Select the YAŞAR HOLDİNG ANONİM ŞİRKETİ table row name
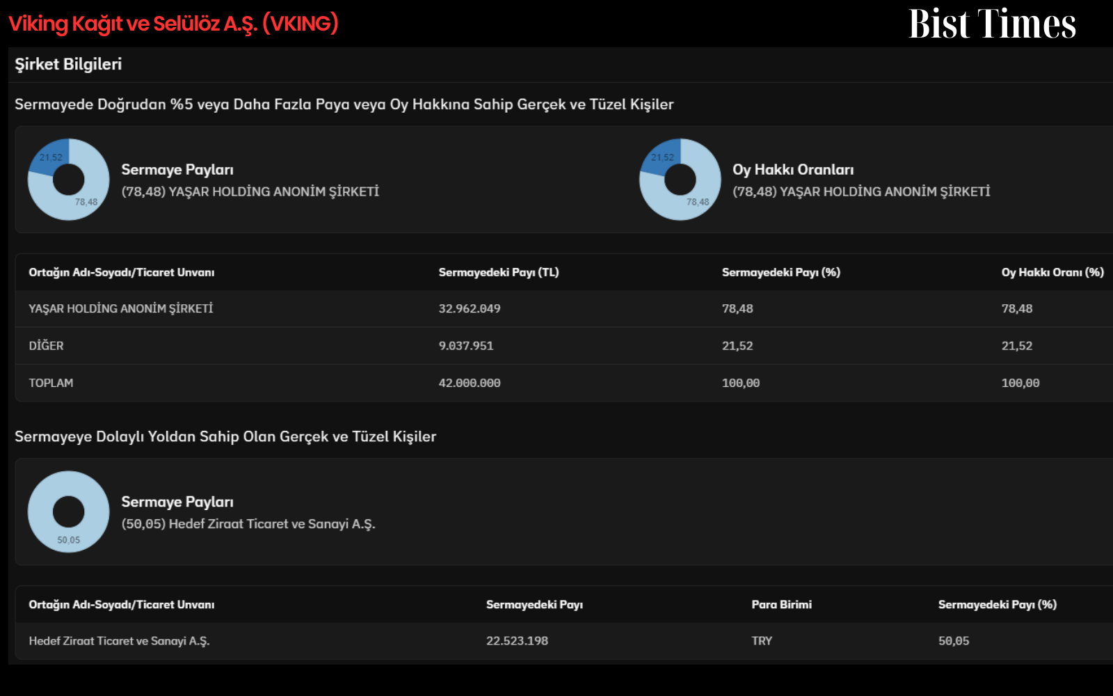This screenshot has width=1113, height=696. [121, 308]
